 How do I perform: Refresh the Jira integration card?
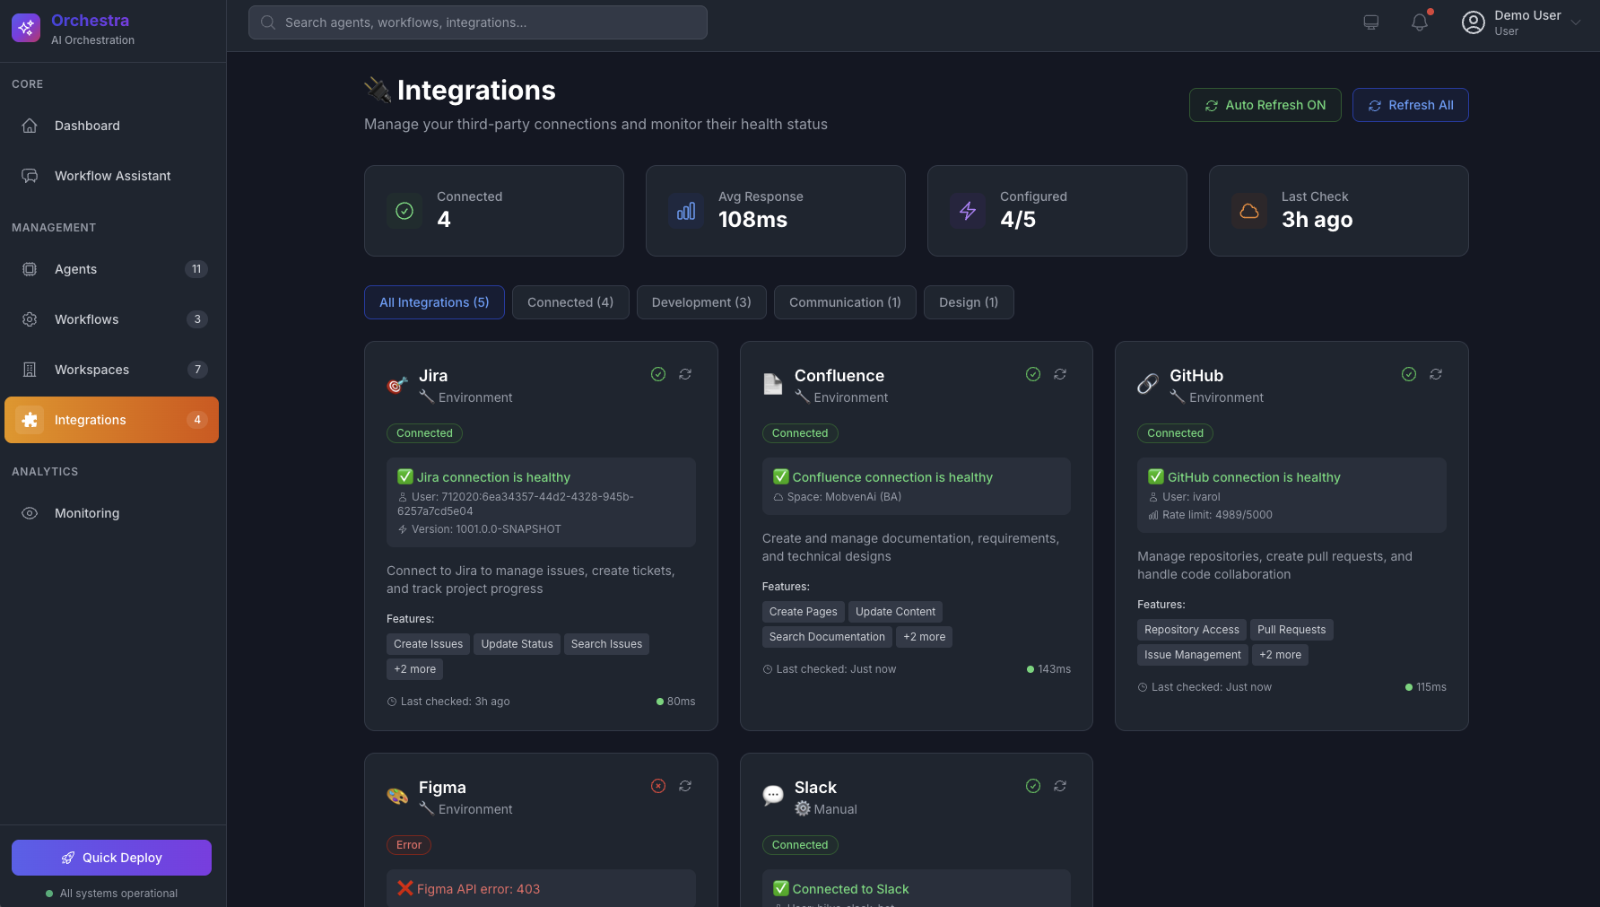685,374
